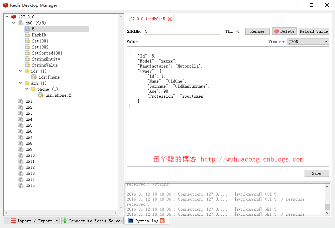
Task: Click the ids namespace folder icon
Action: point(27,71)
